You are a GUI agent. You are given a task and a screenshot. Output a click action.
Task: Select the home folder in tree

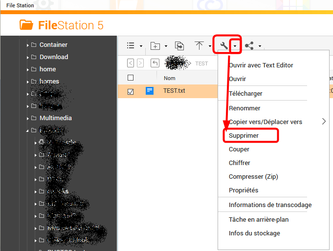[x=47, y=69]
